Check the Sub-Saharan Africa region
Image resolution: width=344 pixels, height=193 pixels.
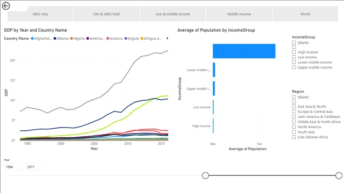click(x=294, y=137)
